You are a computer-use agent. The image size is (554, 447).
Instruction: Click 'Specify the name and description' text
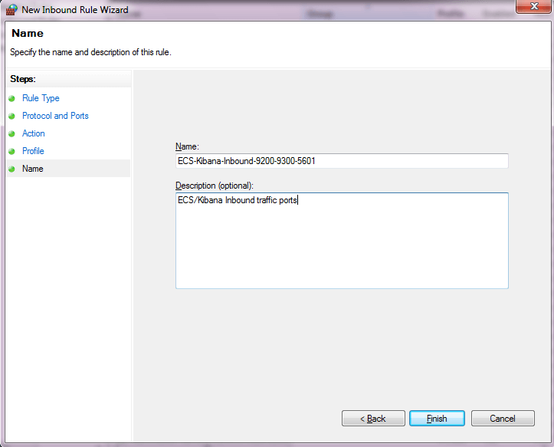click(91, 52)
